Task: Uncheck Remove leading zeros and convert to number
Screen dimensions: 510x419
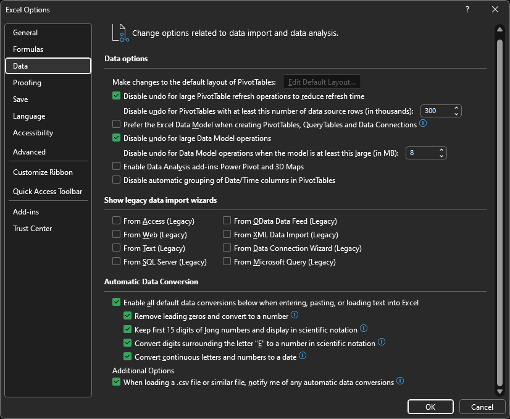Action: pyautogui.click(x=127, y=316)
